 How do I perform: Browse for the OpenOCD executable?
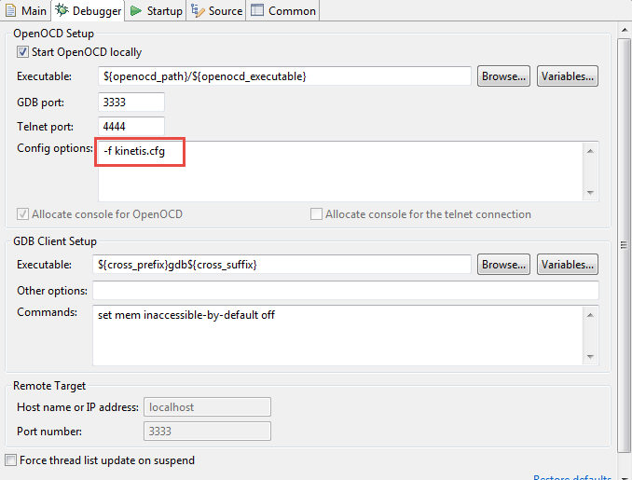(x=504, y=76)
